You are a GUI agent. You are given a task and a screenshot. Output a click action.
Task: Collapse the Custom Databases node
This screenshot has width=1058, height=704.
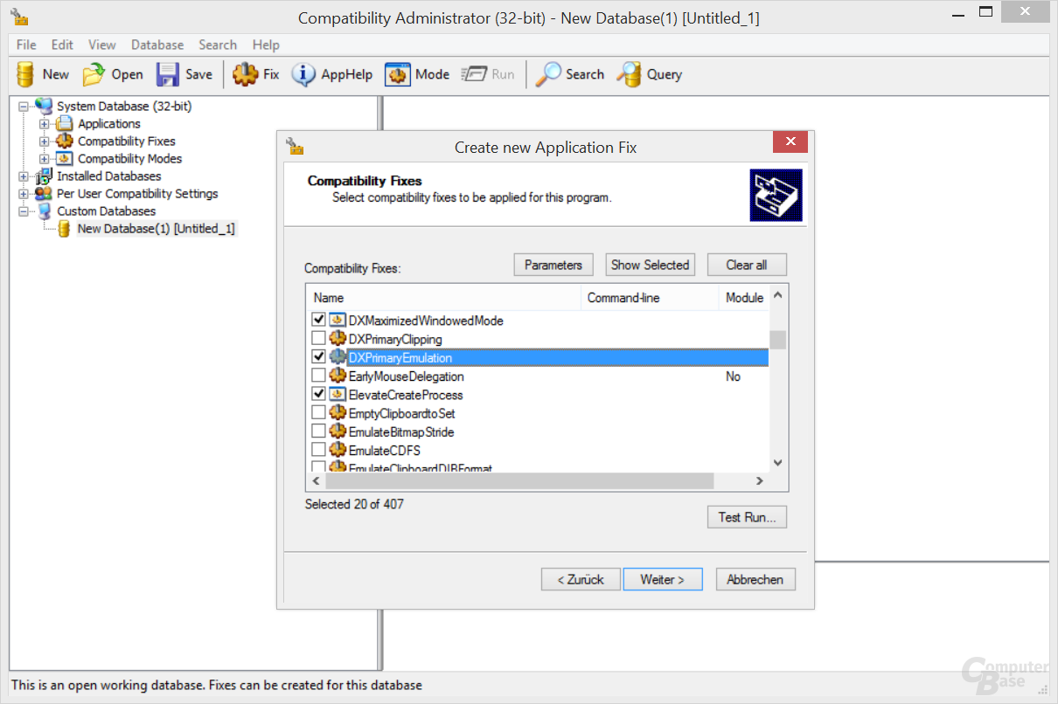[24, 211]
